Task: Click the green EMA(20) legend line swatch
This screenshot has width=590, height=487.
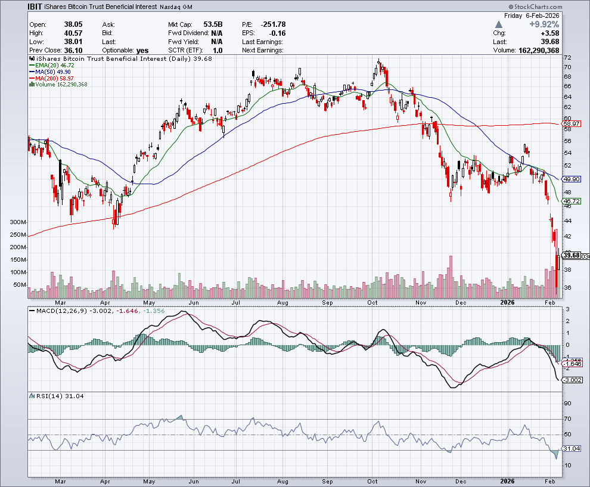Action: point(32,66)
